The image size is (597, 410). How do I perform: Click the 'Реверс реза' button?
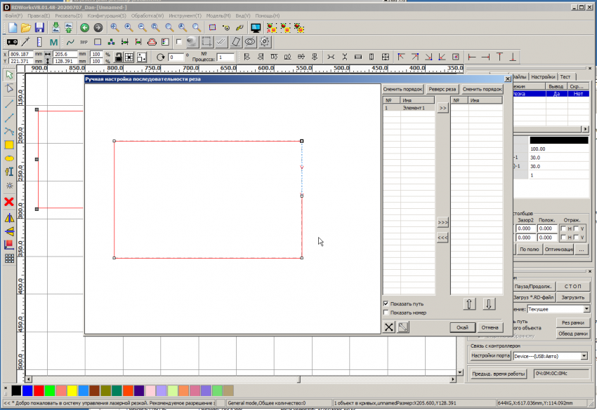coord(442,89)
